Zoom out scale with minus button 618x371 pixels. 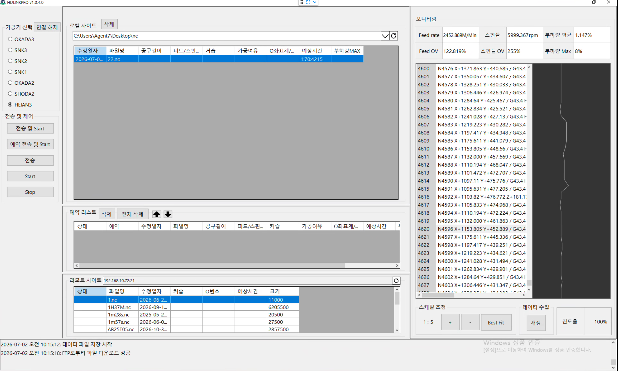tap(470, 322)
